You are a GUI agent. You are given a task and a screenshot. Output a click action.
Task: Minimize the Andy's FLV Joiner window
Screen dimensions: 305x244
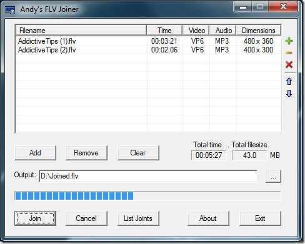[x=243, y=7]
